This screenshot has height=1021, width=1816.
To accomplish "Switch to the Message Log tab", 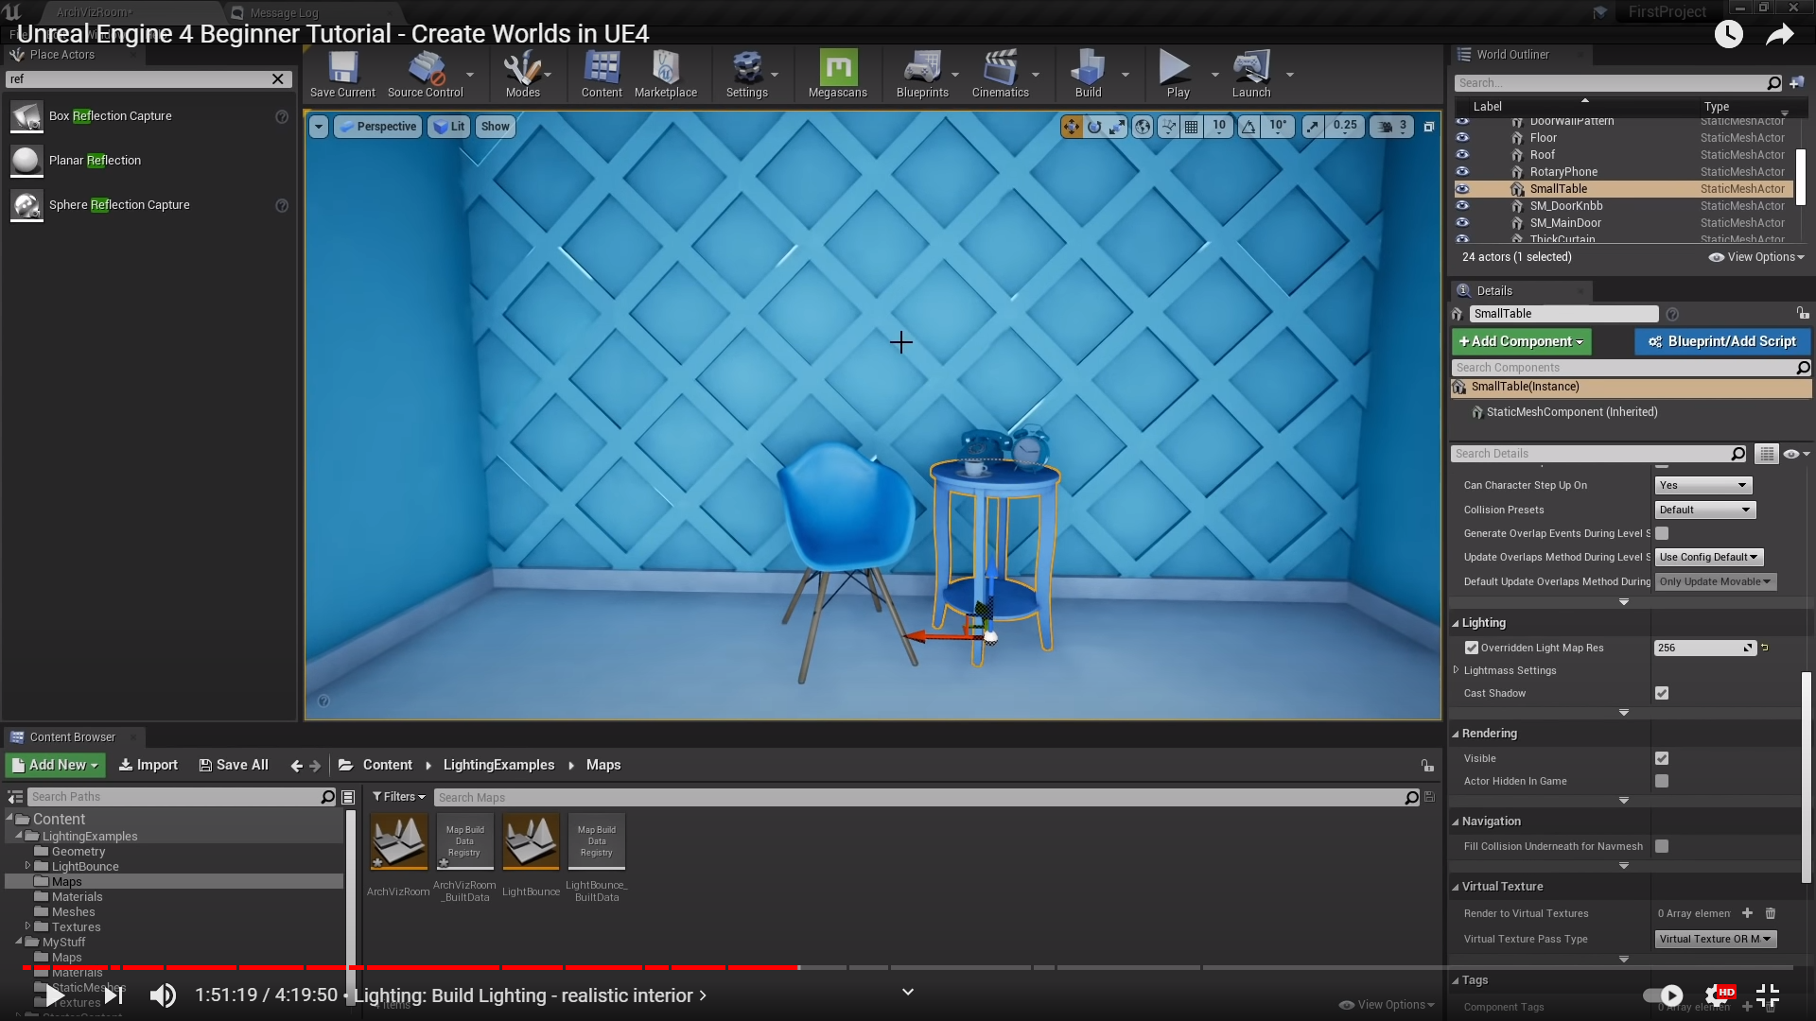I will (x=283, y=12).
